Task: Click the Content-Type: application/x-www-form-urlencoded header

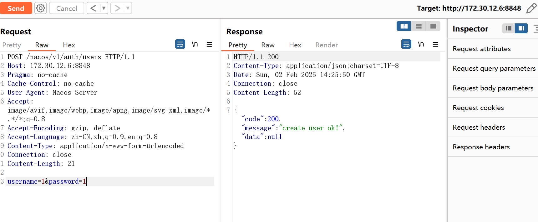Action: tap(96, 146)
